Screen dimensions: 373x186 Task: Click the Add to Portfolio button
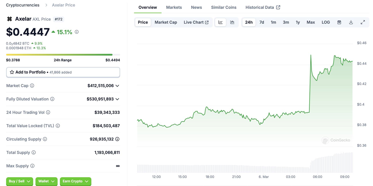[x=63, y=72]
